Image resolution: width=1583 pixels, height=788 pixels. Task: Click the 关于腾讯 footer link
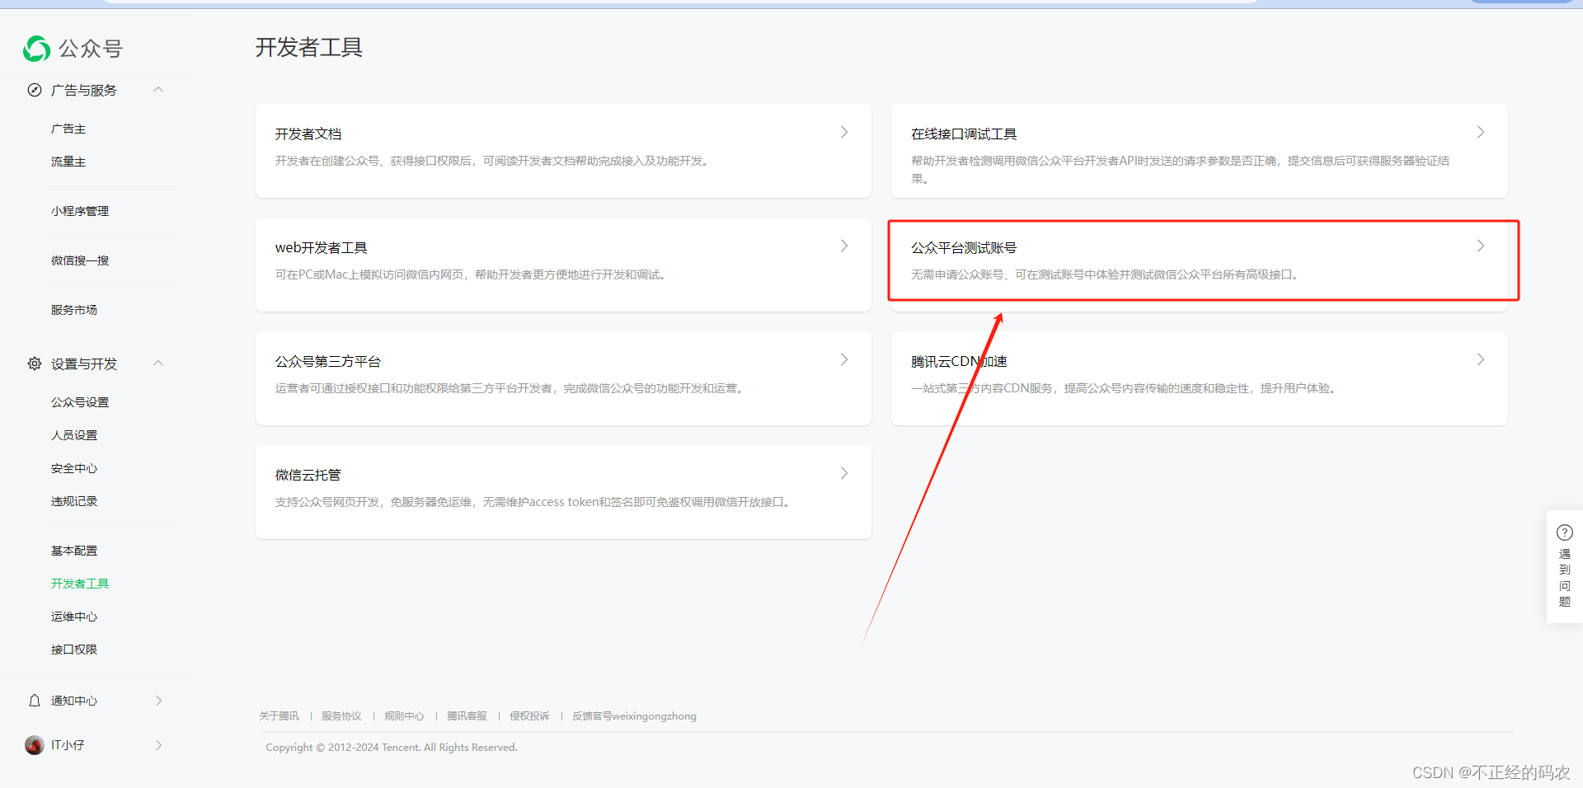pos(279,716)
